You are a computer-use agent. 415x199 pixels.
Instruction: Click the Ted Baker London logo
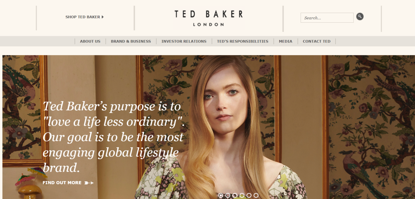209,18
